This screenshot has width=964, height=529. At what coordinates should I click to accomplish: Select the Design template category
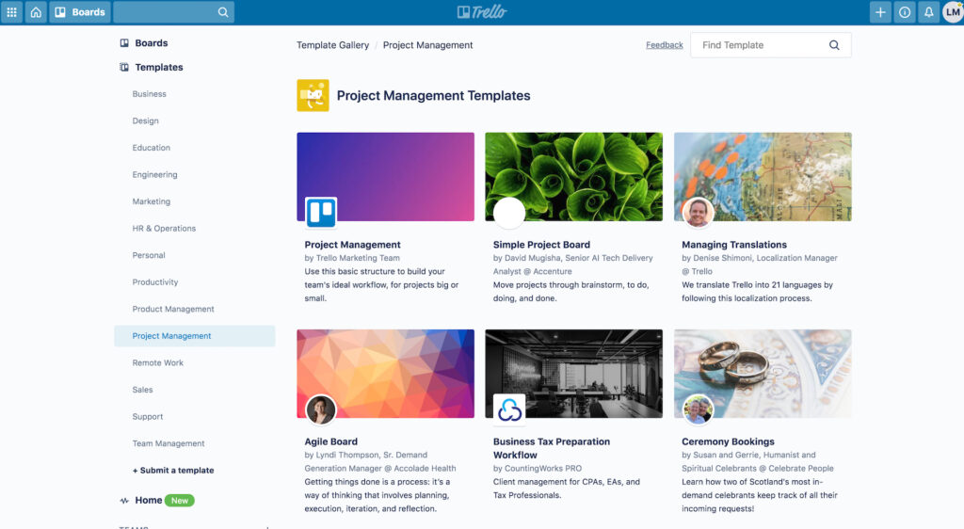point(146,121)
